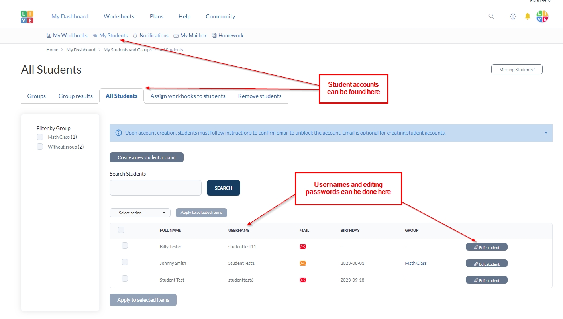This screenshot has height=319, width=563.
Task: Edit student Billy Tester
Action: (486, 247)
